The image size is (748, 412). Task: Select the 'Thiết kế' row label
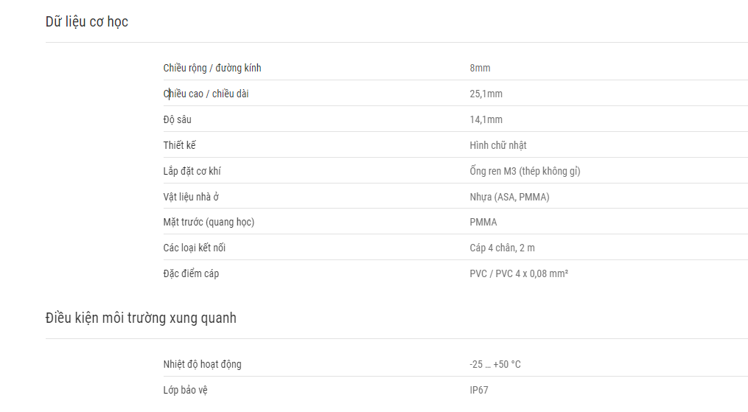coord(179,145)
